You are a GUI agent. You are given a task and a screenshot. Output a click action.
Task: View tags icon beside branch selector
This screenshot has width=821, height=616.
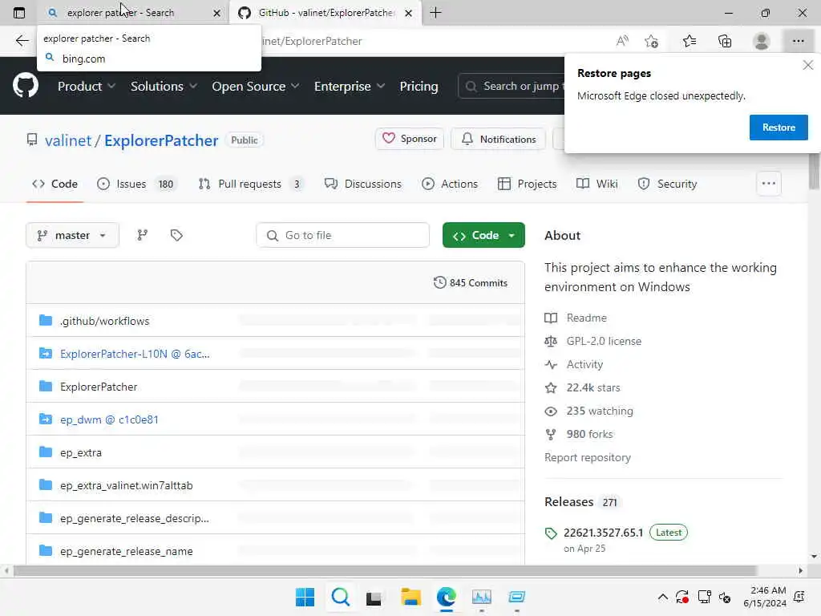pos(176,235)
